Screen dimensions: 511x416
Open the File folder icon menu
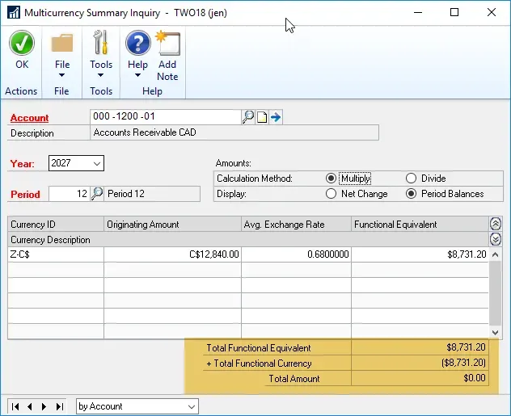coord(62,44)
